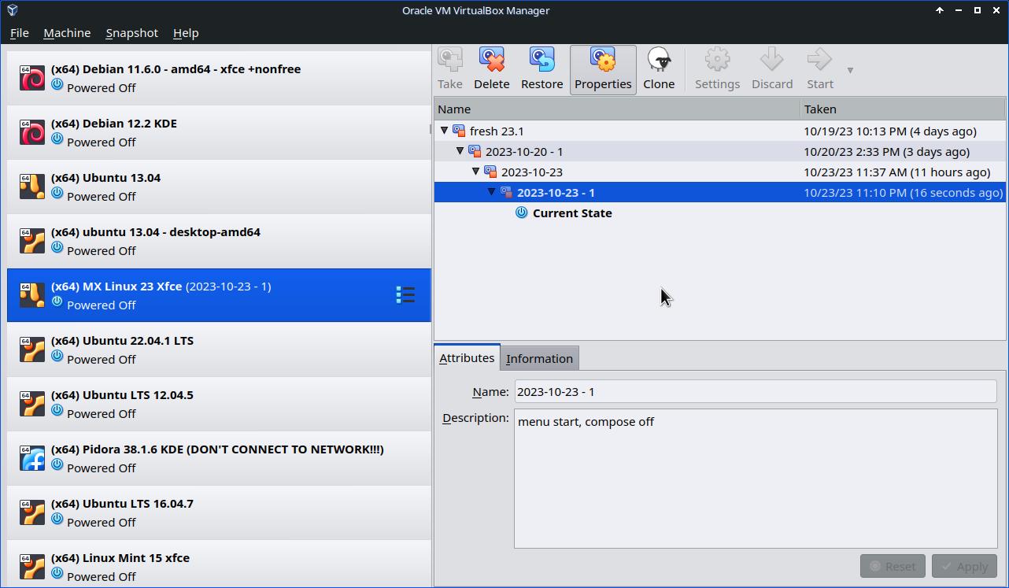1009x588 pixels.
Task: Select the Linux Mint 15 xfce VM
Action: click(219, 564)
